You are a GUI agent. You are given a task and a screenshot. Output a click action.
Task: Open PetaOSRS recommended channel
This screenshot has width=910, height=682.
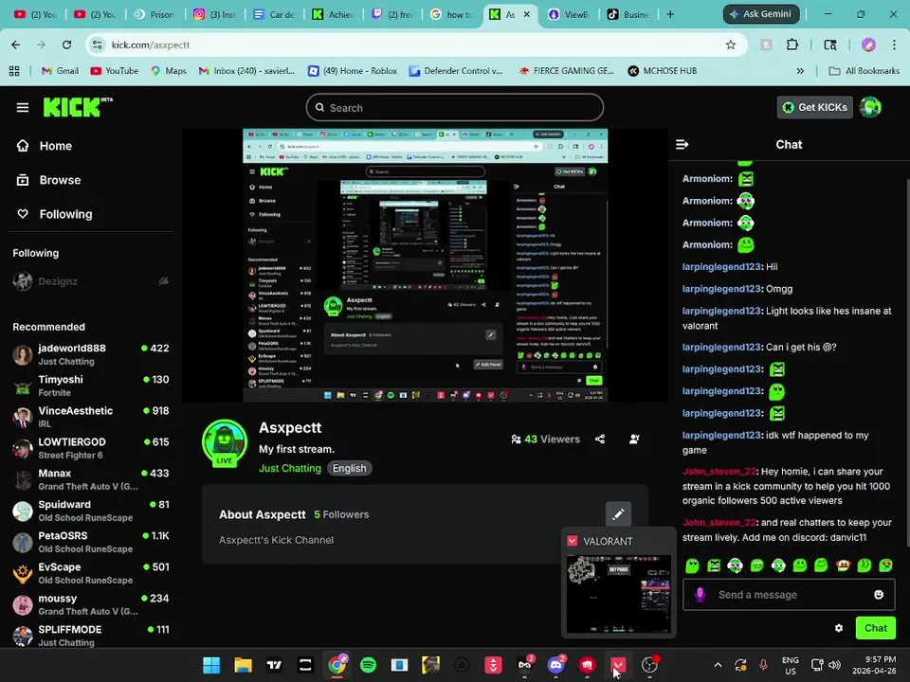pos(90,542)
